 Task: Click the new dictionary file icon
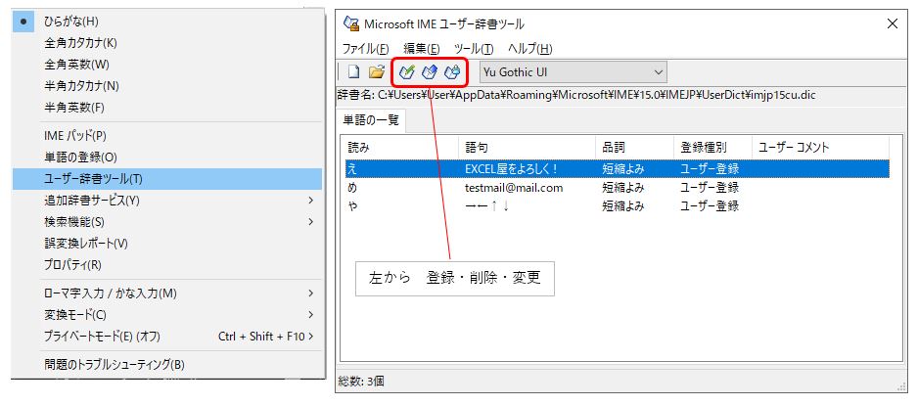coord(353,72)
